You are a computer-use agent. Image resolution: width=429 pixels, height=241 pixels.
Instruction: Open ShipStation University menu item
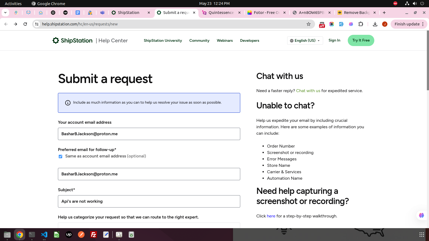click(163, 40)
